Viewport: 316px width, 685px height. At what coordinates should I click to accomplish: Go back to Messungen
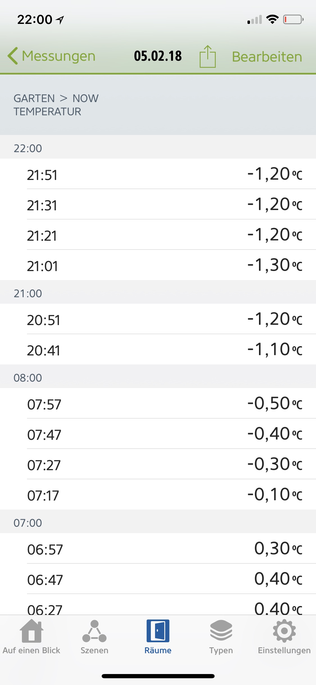[58, 56]
